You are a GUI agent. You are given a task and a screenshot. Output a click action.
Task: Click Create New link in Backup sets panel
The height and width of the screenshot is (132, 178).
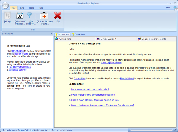18,51
